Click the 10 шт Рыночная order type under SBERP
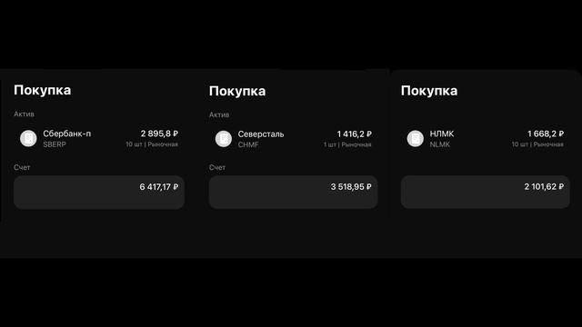582x327 pixels. click(x=152, y=144)
